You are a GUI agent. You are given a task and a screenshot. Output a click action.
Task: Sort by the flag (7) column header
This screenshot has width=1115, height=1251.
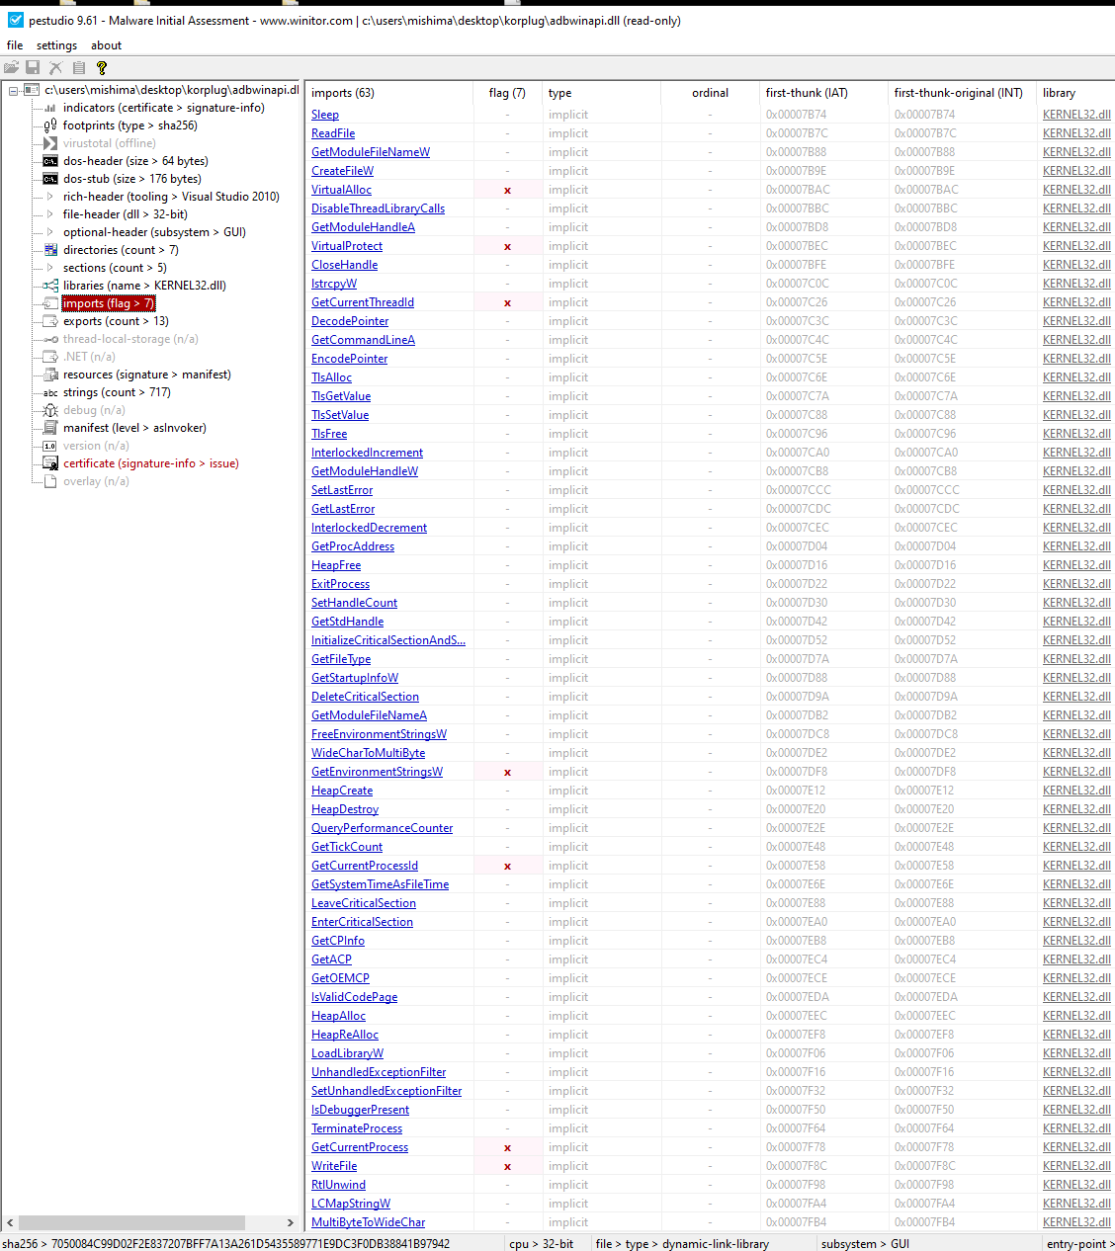pos(507,93)
